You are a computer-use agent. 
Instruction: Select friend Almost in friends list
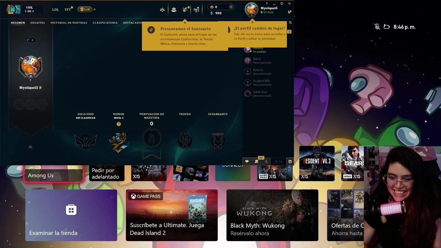click(263, 72)
